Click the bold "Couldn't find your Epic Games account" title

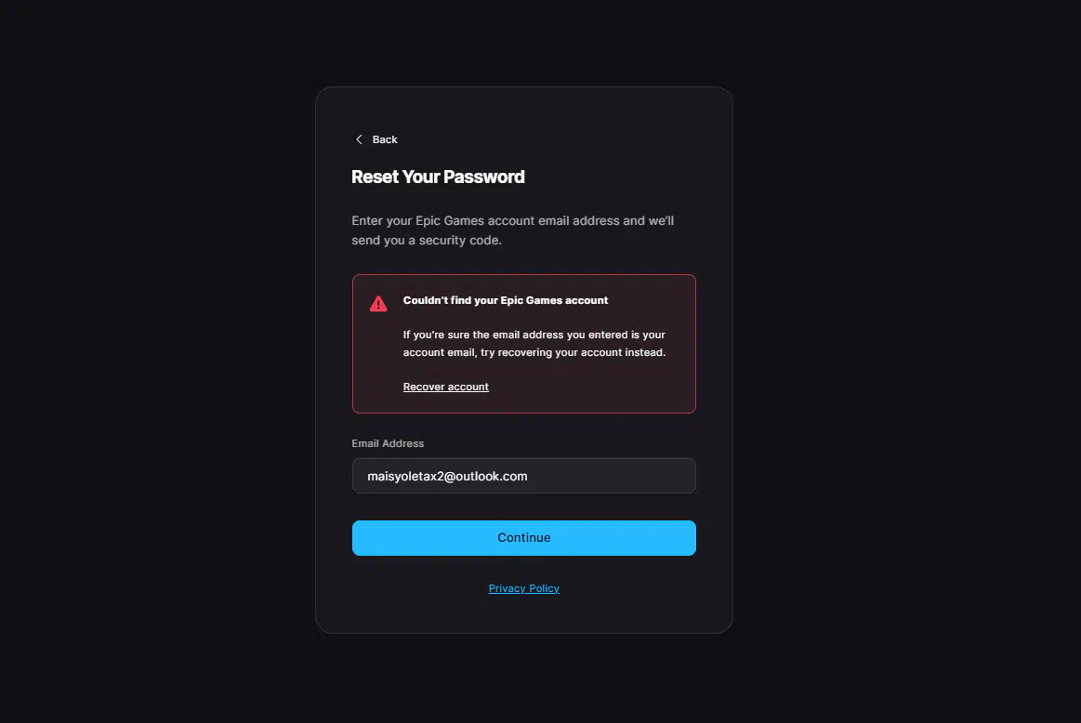[x=506, y=300]
